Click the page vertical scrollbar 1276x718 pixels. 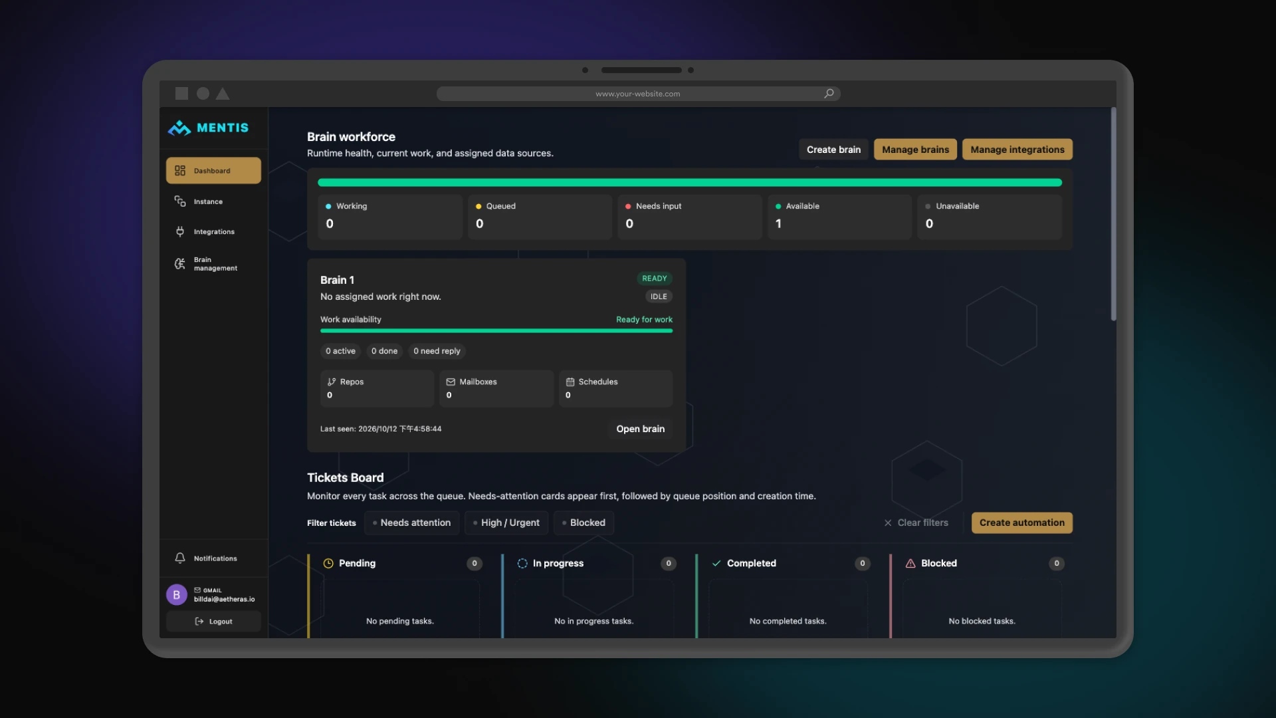pos(1113,214)
